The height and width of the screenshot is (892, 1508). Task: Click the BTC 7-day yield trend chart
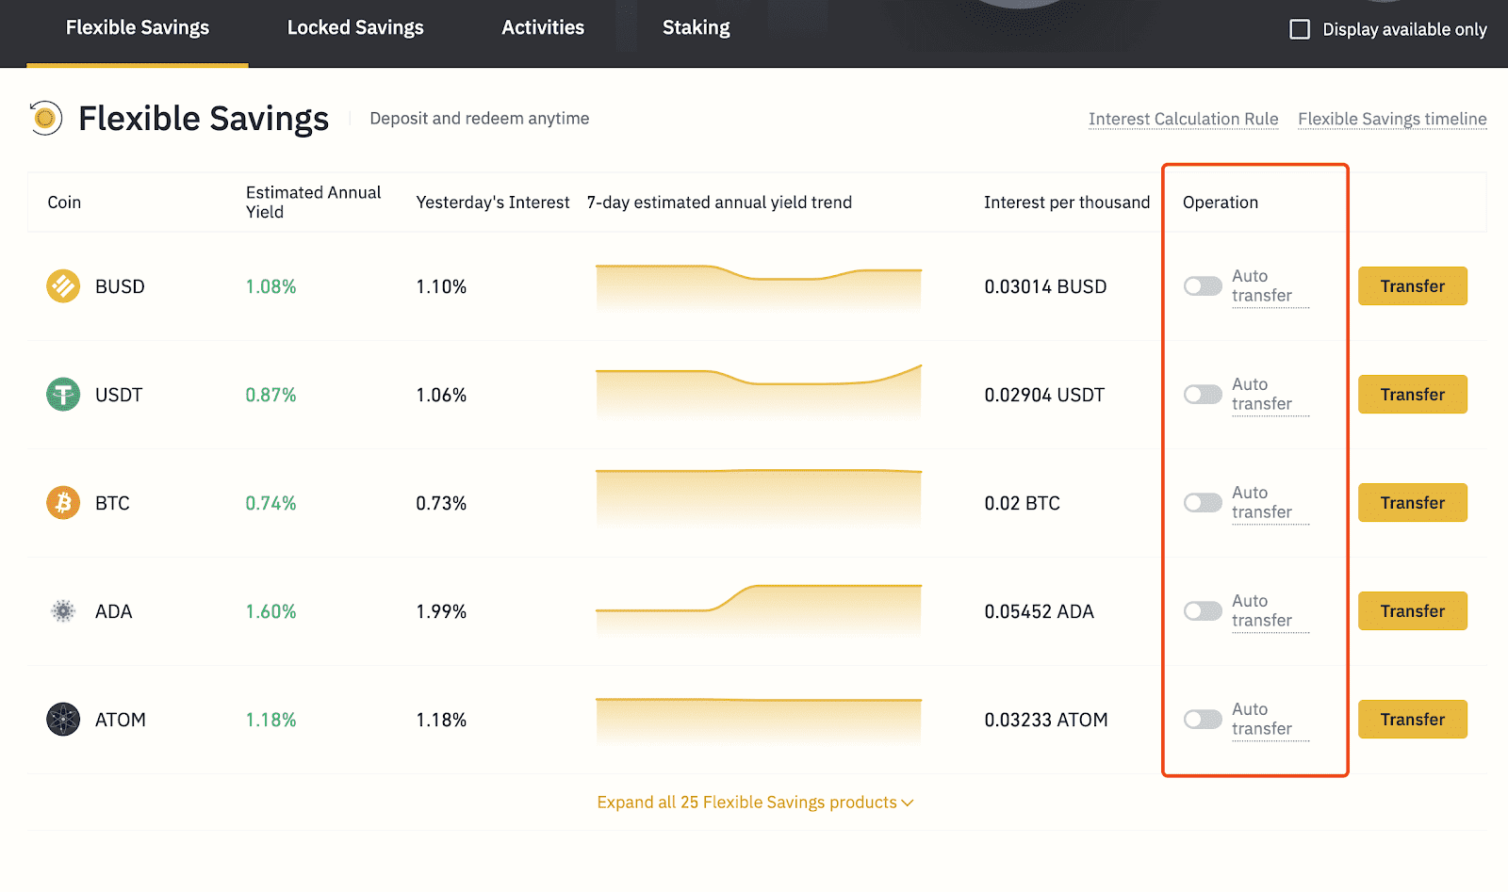tap(759, 497)
